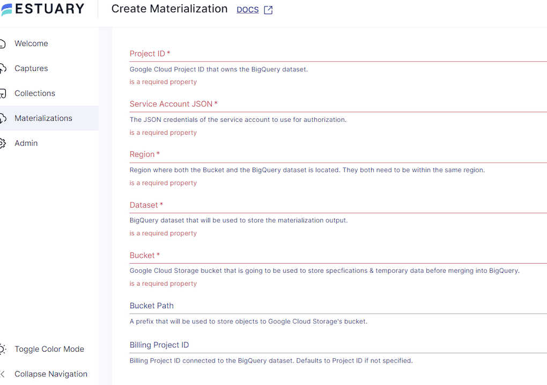Click the Estuary logo
The image size is (547, 385).
43,9
